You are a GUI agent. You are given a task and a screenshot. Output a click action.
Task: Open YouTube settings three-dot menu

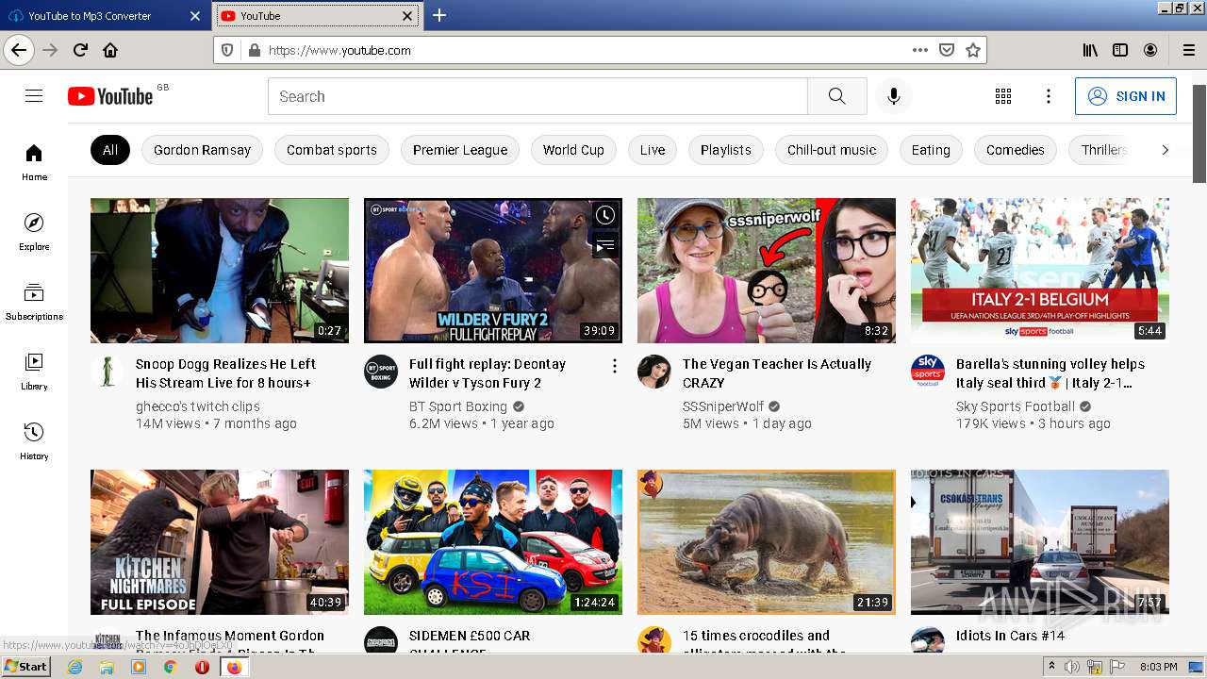[1049, 96]
